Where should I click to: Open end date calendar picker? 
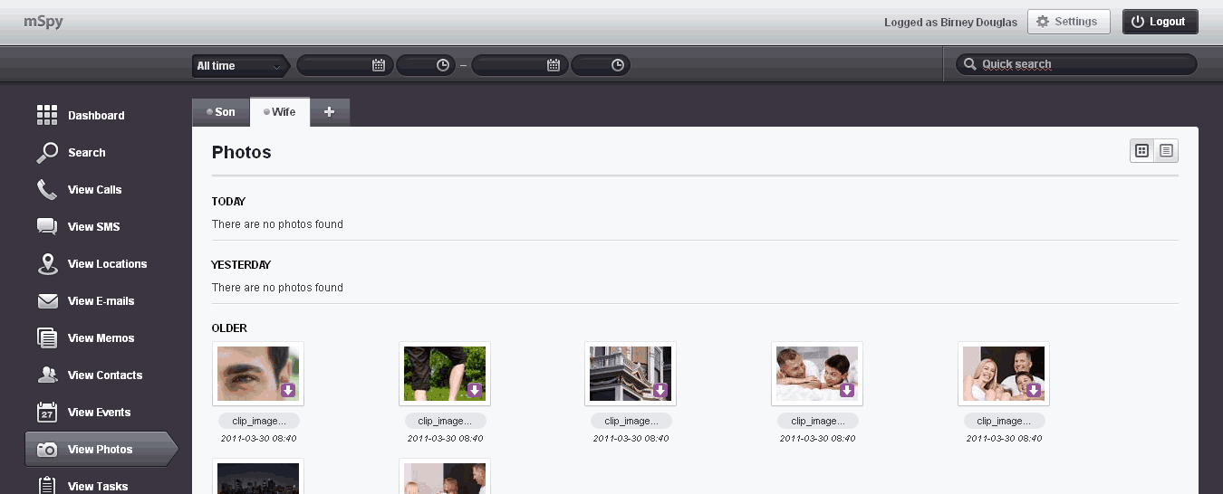[x=554, y=65]
